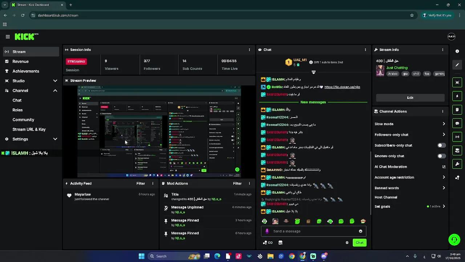Click Filter in Activity Feed
Screen dimensions: 465x262
141,184
